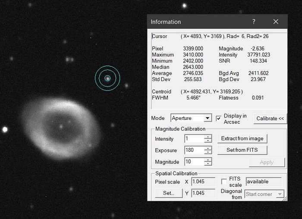Enable the FITS scale checkbox

tap(224, 181)
